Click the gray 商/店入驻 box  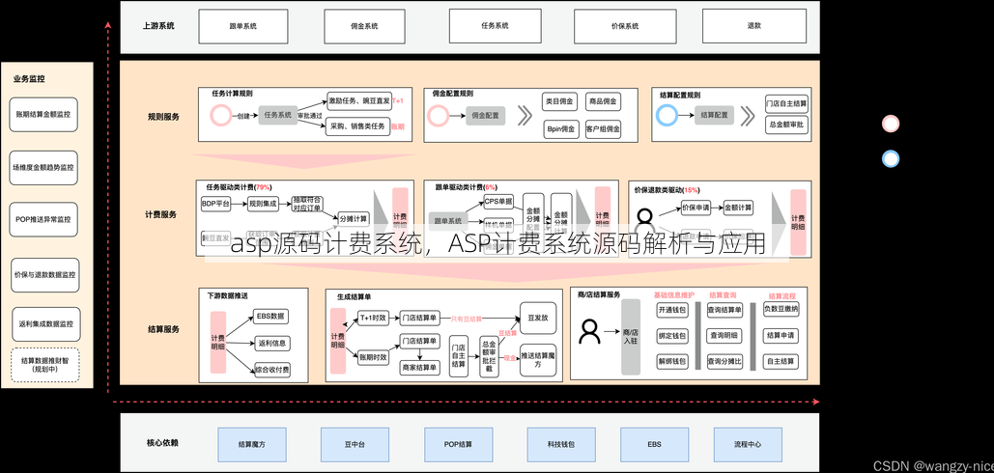click(632, 337)
